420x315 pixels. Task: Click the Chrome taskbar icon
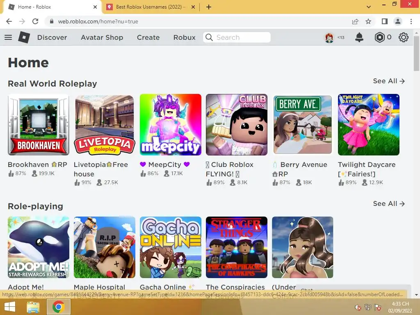58,307
